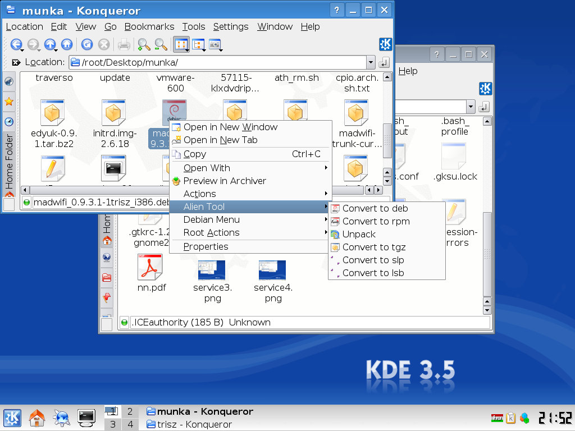This screenshot has width=575, height=431.
Task: Expand the Open With submenu
Action: (x=250, y=168)
